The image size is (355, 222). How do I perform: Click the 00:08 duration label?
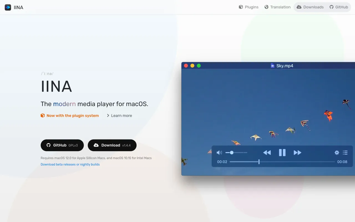342,162
